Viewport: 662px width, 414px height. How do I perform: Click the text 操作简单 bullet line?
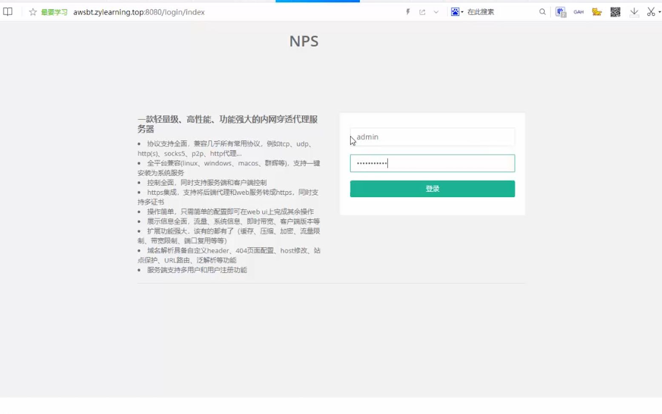click(230, 212)
